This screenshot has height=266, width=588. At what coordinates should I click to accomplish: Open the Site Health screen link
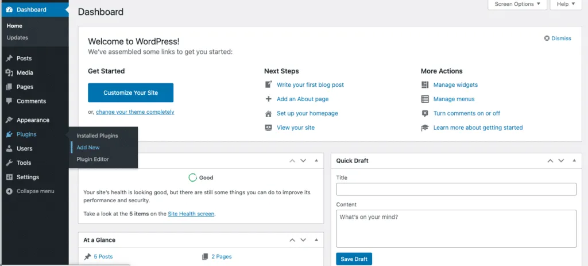191,214
